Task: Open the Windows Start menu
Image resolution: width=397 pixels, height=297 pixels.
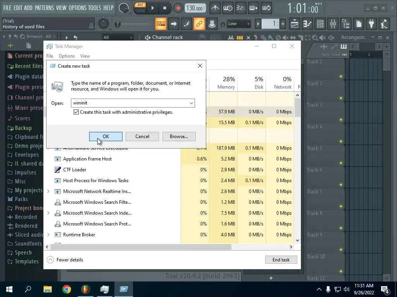Action: (9, 289)
